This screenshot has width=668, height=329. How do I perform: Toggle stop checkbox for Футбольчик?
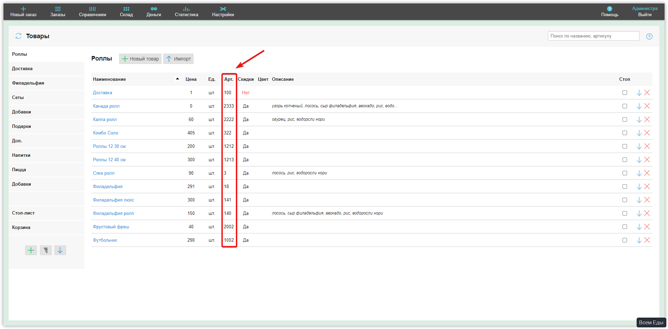(x=625, y=240)
